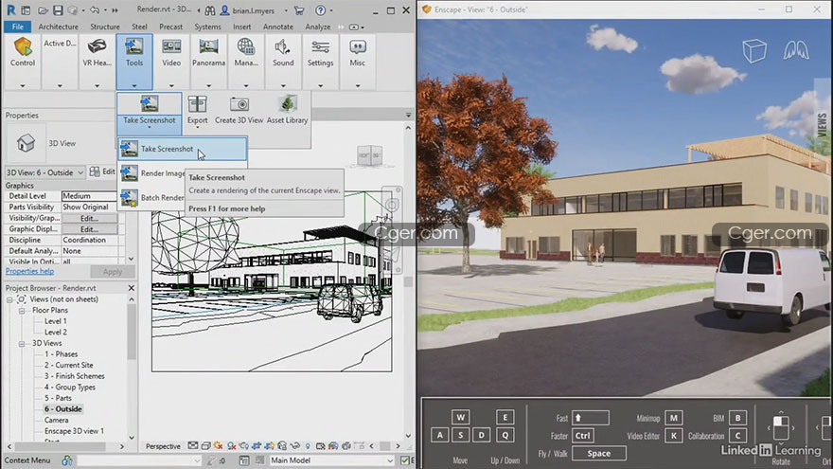Select Take Screenshot menu entry
Image resolution: width=833 pixels, height=469 pixels.
tap(182, 149)
